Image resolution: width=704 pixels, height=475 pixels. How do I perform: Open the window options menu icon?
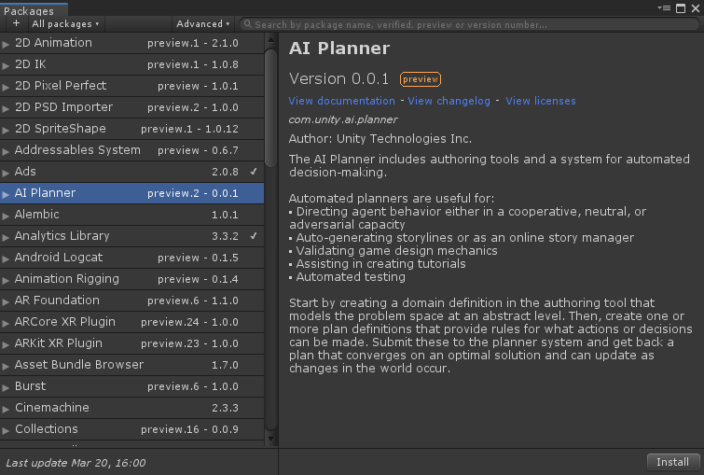pos(664,8)
